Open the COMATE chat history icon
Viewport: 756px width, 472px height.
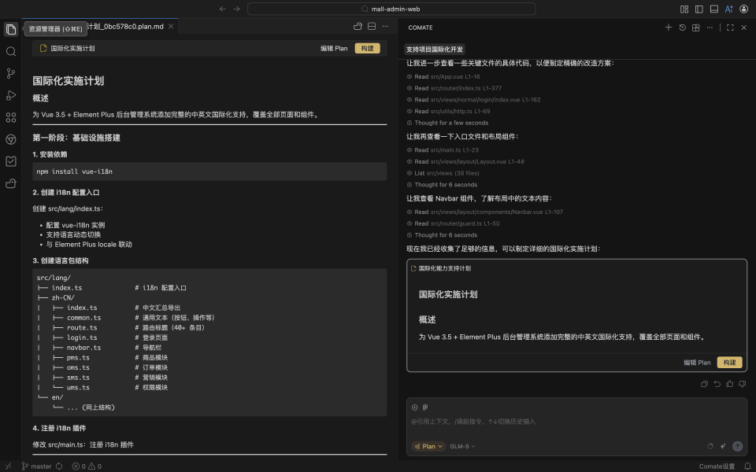(x=682, y=28)
